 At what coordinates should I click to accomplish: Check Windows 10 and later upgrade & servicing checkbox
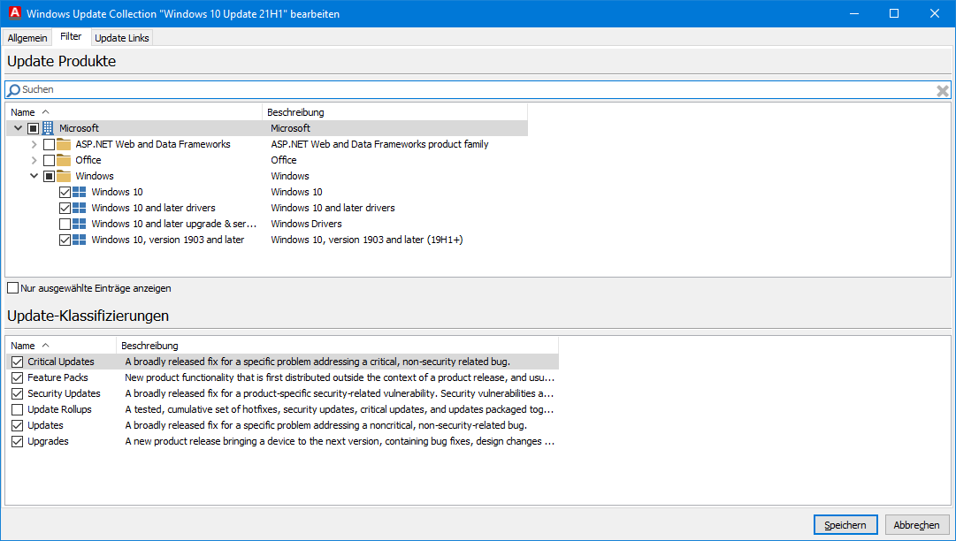click(65, 224)
